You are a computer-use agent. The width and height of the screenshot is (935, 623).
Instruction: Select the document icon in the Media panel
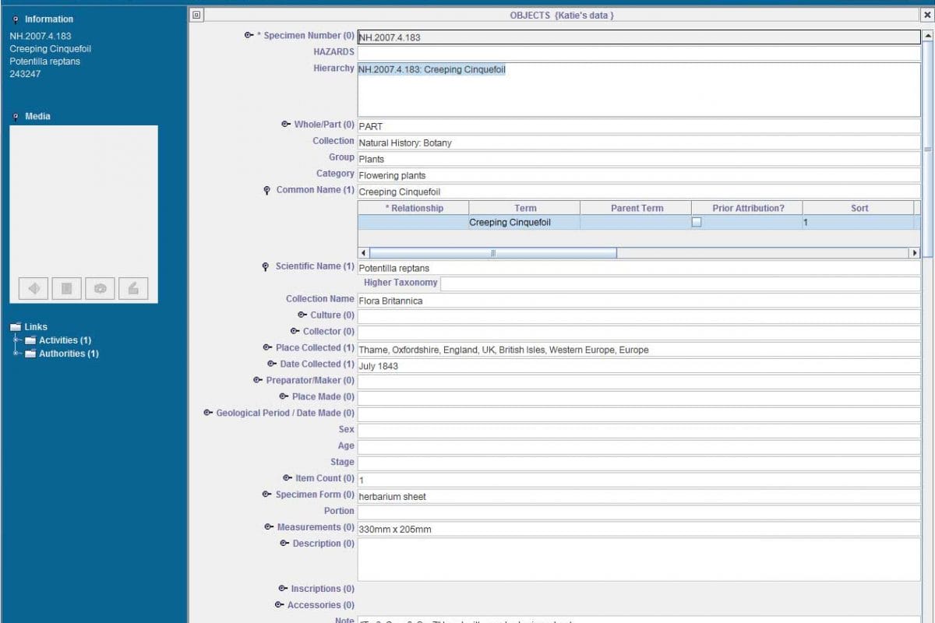click(66, 288)
